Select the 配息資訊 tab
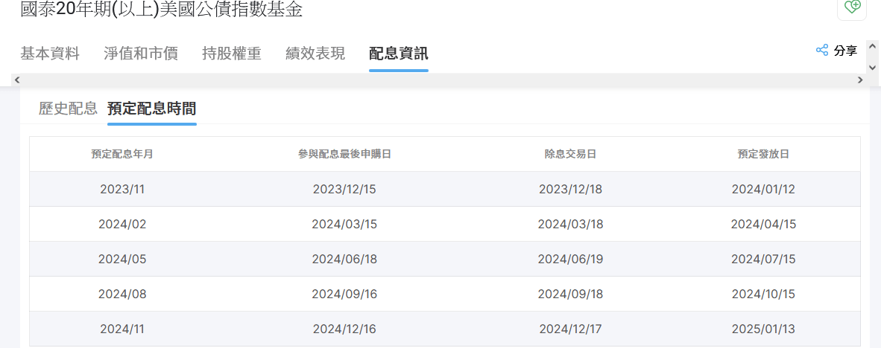881x348 pixels. coord(399,54)
